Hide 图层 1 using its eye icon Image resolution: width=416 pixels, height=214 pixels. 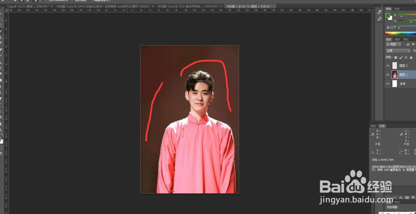pos(388,75)
